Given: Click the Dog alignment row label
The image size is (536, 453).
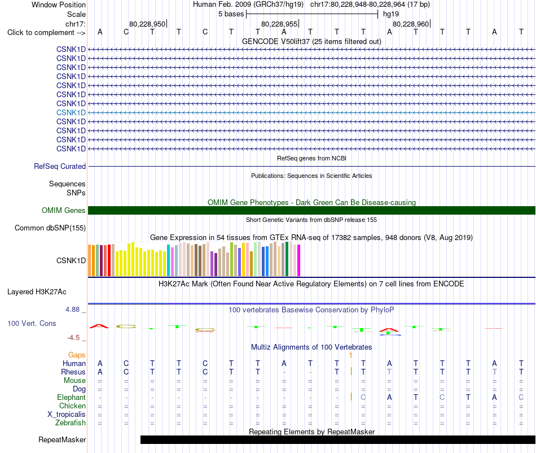Looking at the screenshot, I should (79, 389).
